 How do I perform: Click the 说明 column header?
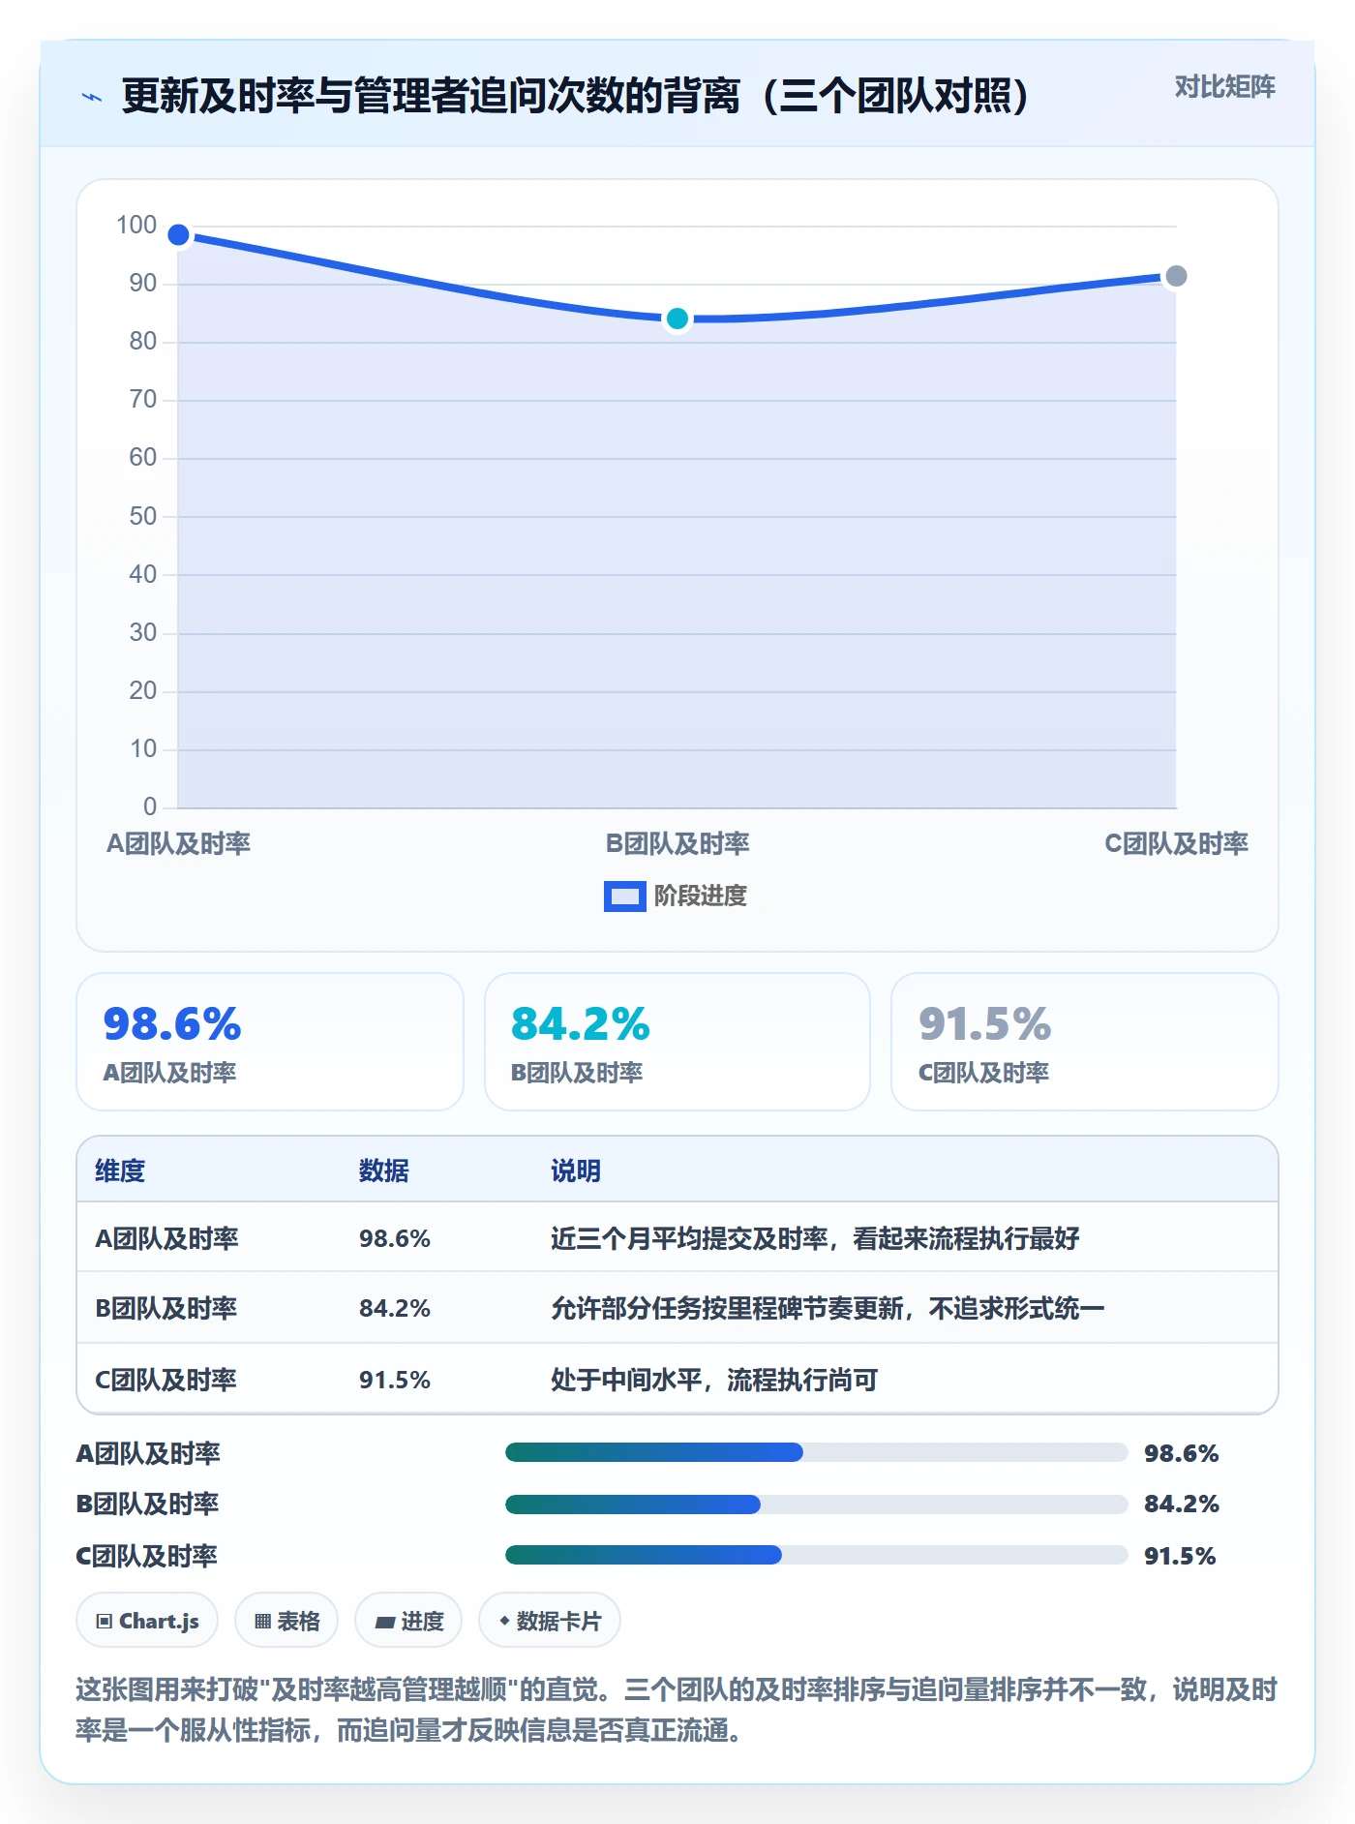576,1170
